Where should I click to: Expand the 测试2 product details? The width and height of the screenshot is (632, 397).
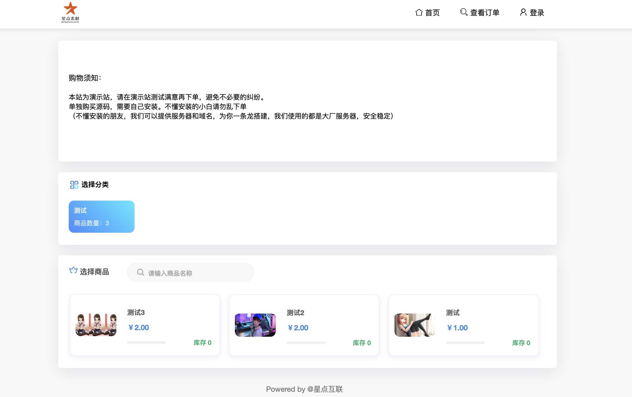tap(304, 325)
